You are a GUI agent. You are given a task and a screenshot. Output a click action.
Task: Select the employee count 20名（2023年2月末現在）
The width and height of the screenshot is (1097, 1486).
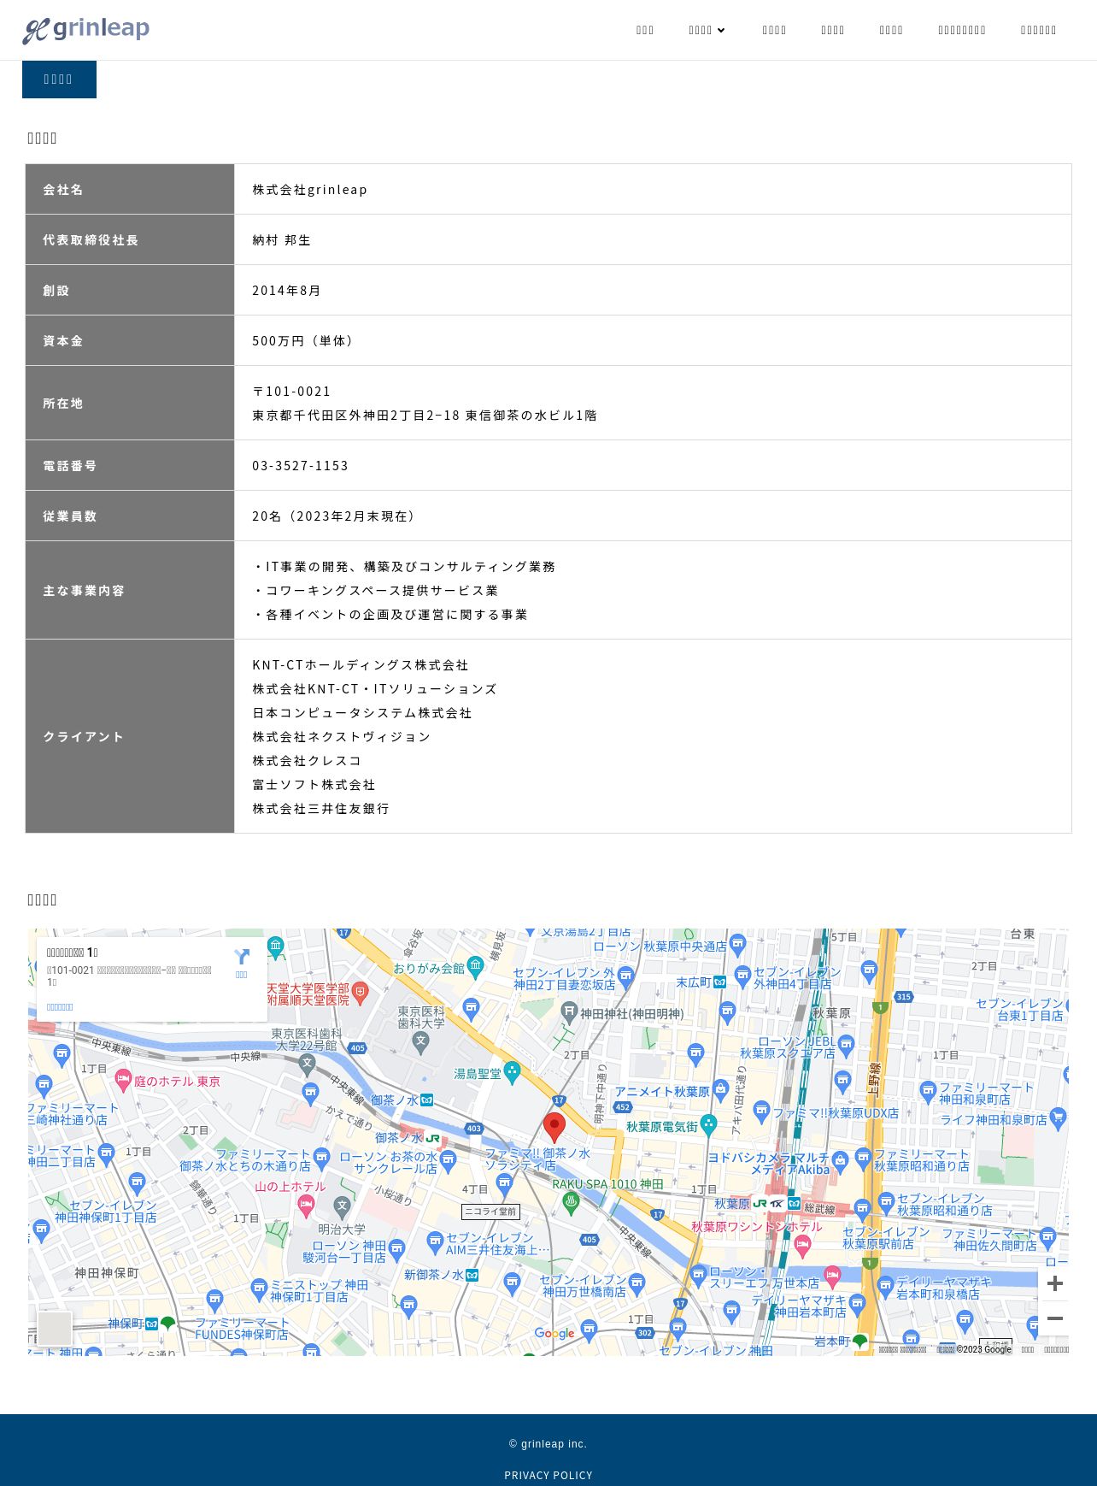(333, 516)
